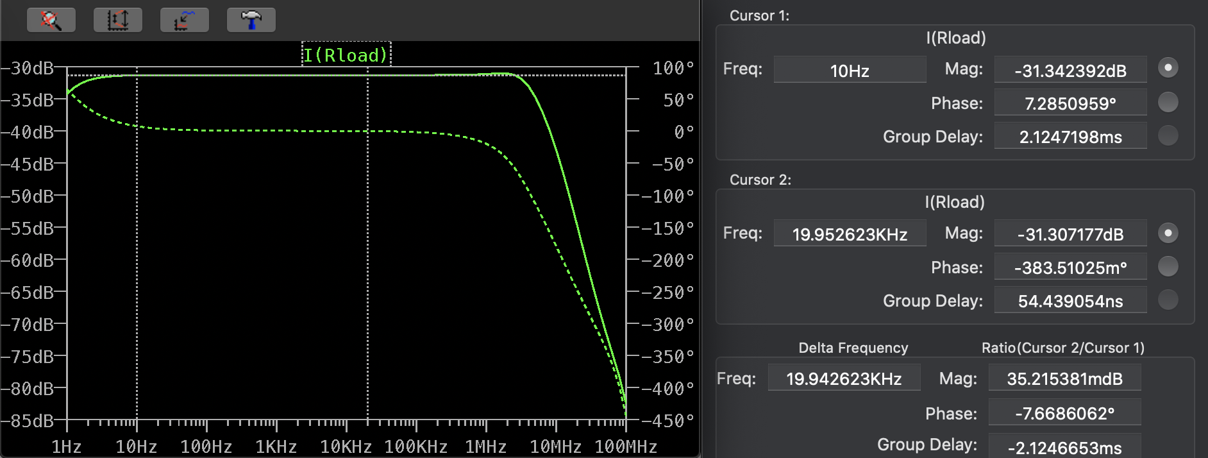Screen dimensions: 1208x458
Task: Select Cursor 1 Mag radio button
Action: tap(1168, 67)
